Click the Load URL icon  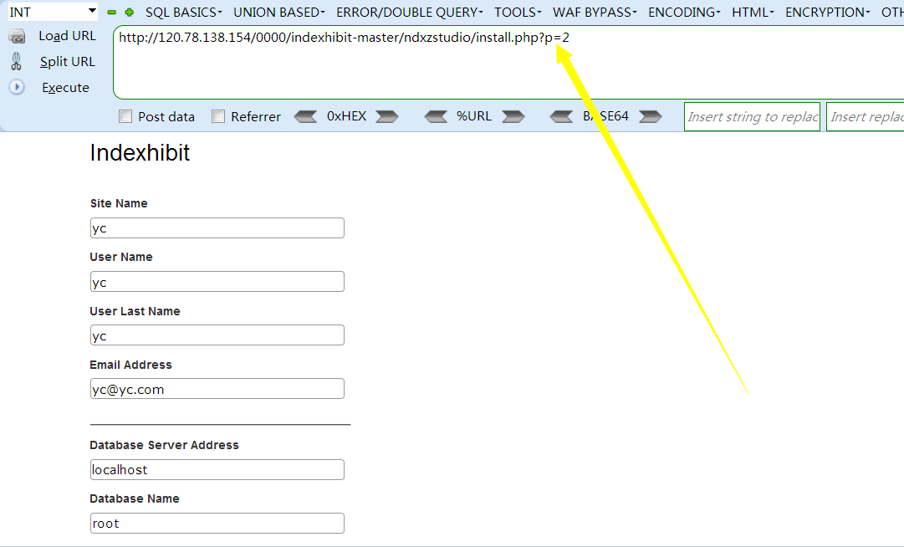pos(17,37)
